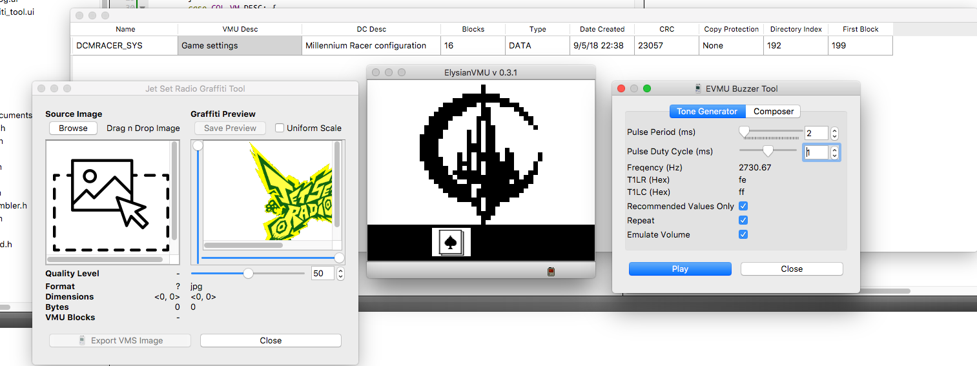Image resolution: width=977 pixels, height=366 pixels.
Task: Click the image placeholder in Source Image
Action: (x=110, y=203)
